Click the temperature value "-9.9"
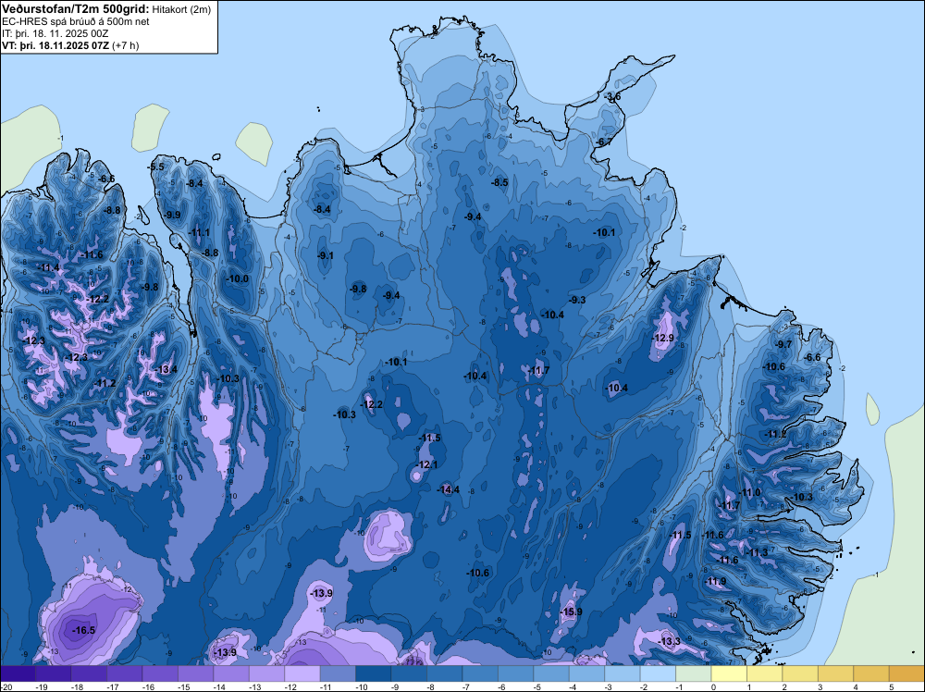 [172, 215]
